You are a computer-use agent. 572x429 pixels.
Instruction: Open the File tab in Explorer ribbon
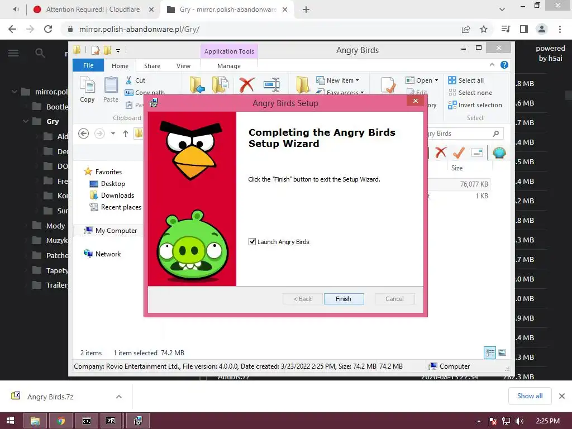[x=88, y=65]
